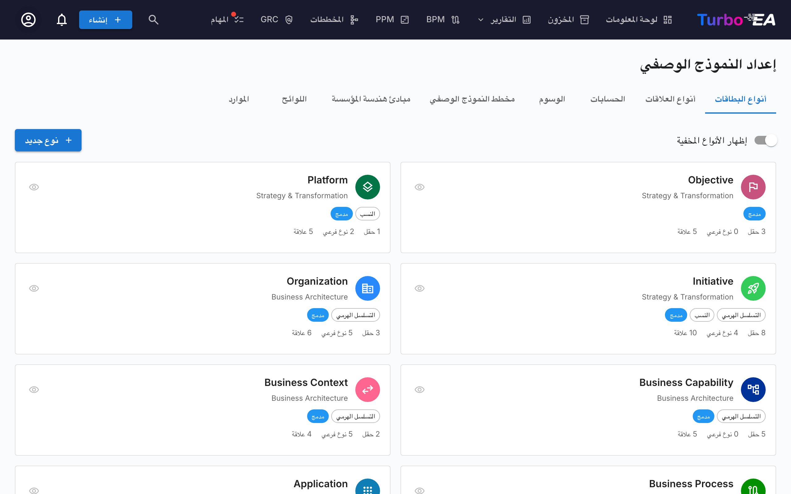Screen dimensions: 791x494
Task: Open المخططات diagrams menu
Action: click(x=334, y=19)
